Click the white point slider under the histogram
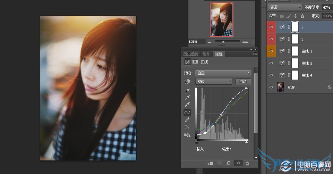The width and height of the screenshot is (333, 174). (x=246, y=142)
